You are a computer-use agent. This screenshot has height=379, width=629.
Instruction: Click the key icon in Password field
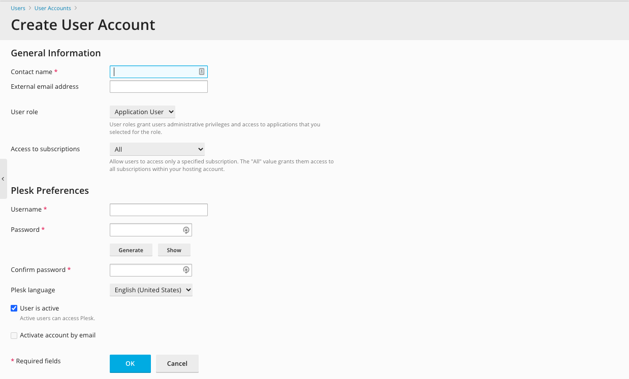186,230
